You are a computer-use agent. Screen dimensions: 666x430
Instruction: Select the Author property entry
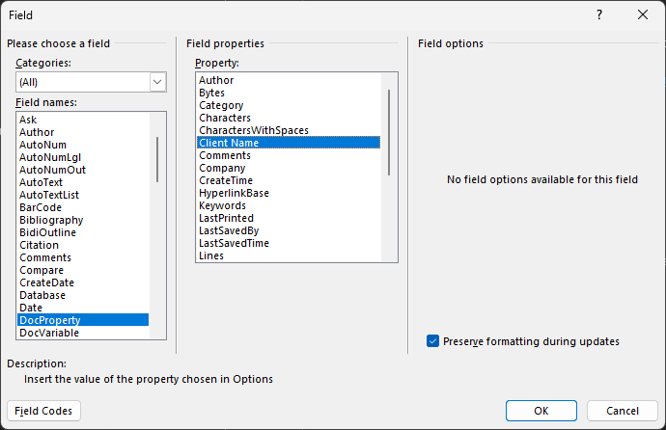point(289,80)
